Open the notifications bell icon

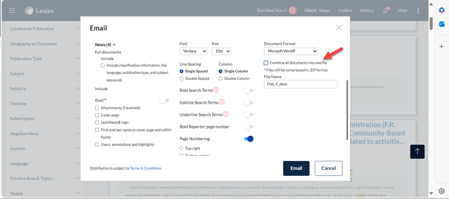pyautogui.click(x=385, y=11)
